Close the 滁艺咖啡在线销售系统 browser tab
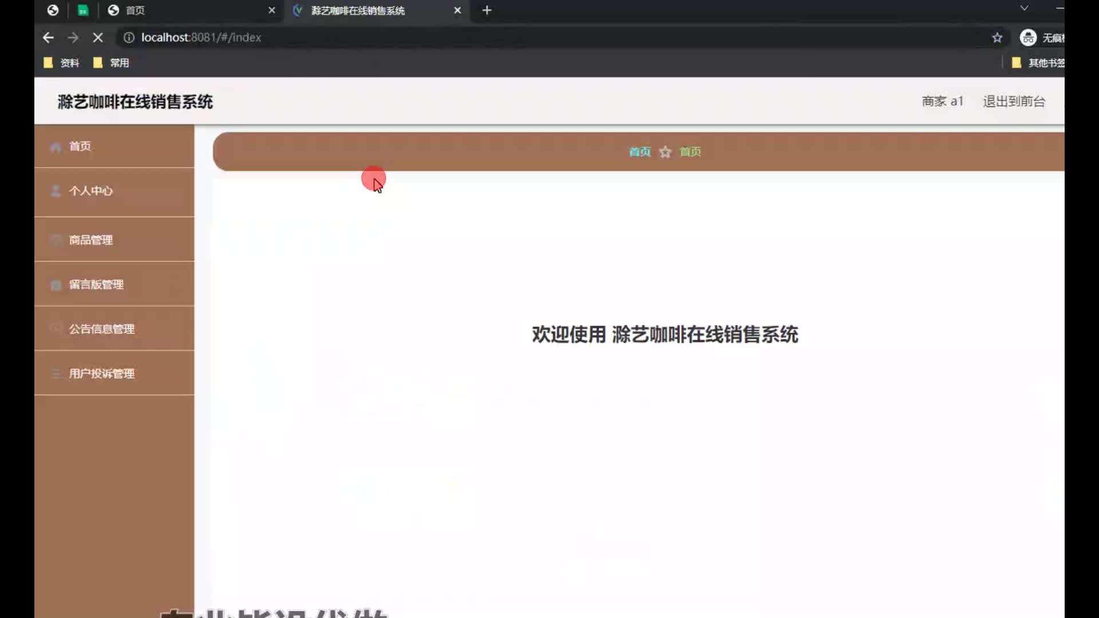This screenshot has width=1099, height=618. point(457,10)
